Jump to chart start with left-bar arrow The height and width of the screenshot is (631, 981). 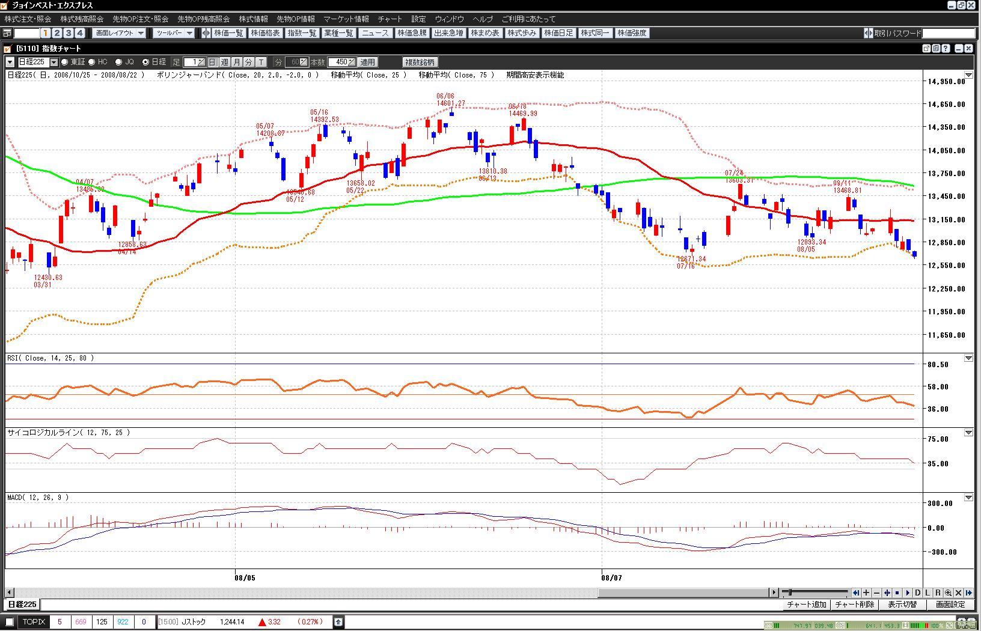(856, 593)
